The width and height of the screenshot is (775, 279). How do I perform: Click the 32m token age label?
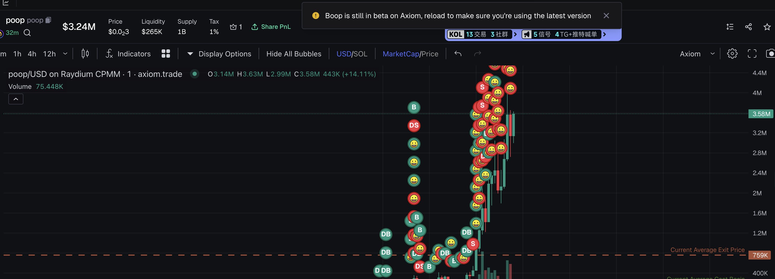[x=12, y=32]
